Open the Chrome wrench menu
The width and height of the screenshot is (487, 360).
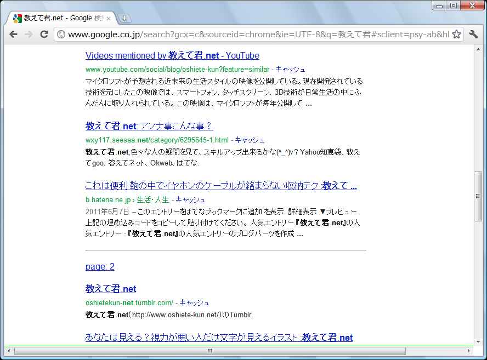click(473, 34)
